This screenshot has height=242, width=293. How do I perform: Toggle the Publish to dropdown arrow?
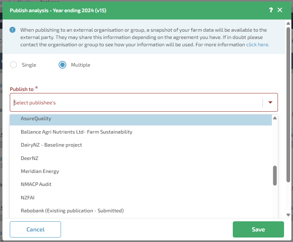coord(270,102)
